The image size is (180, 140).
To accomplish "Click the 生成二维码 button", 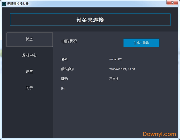I will coord(141,43).
